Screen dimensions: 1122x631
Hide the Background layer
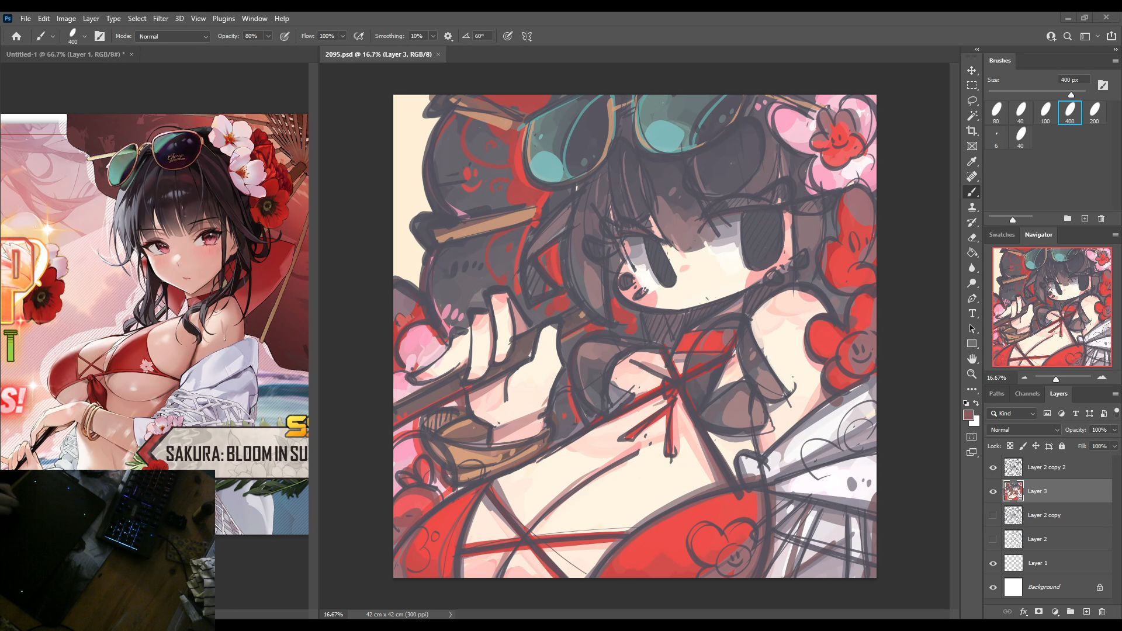pos(993,587)
